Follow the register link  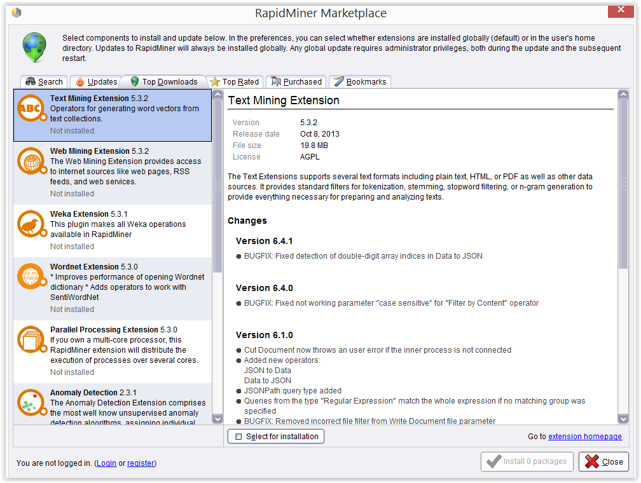coord(141,463)
